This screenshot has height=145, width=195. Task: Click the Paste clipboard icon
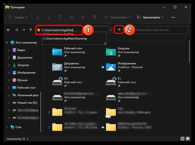point(60,17)
